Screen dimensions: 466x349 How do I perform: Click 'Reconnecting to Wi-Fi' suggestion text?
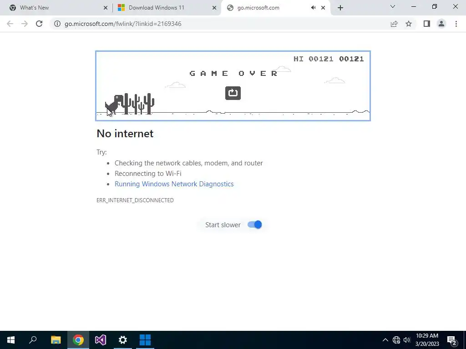click(148, 173)
